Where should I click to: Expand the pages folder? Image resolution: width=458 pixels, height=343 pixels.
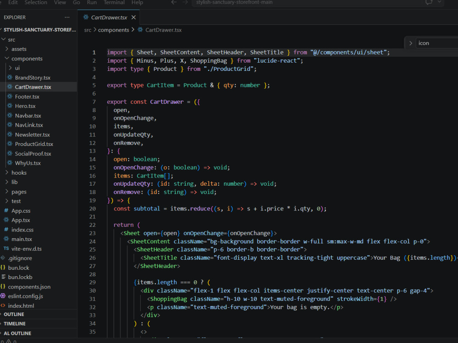click(x=7, y=191)
